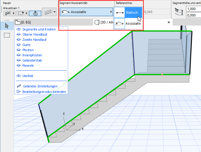
Task: Toggle visibility of Zweite Handlauf
Action: (19, 40)
